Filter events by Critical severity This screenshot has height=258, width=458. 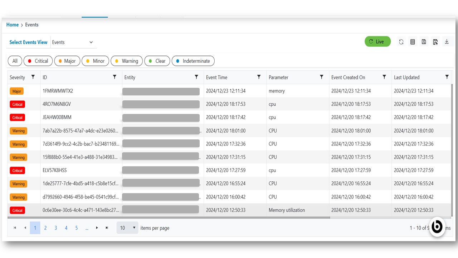coord(38,61)
